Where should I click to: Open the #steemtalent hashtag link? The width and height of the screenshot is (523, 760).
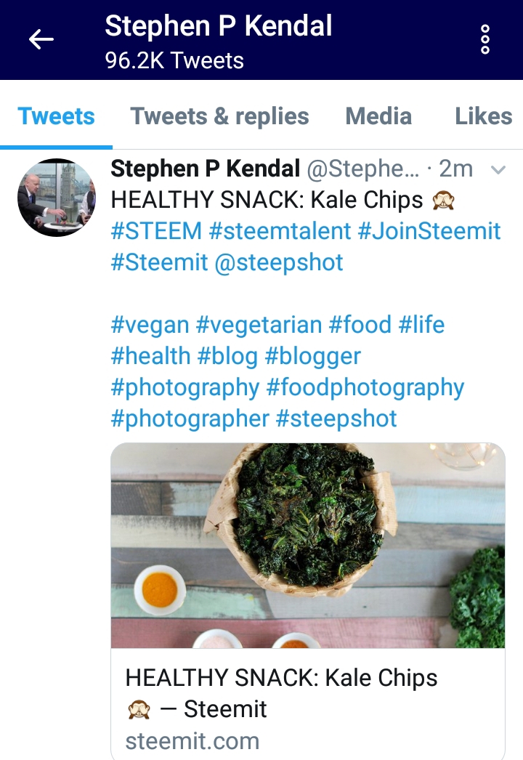coord(280,231)
